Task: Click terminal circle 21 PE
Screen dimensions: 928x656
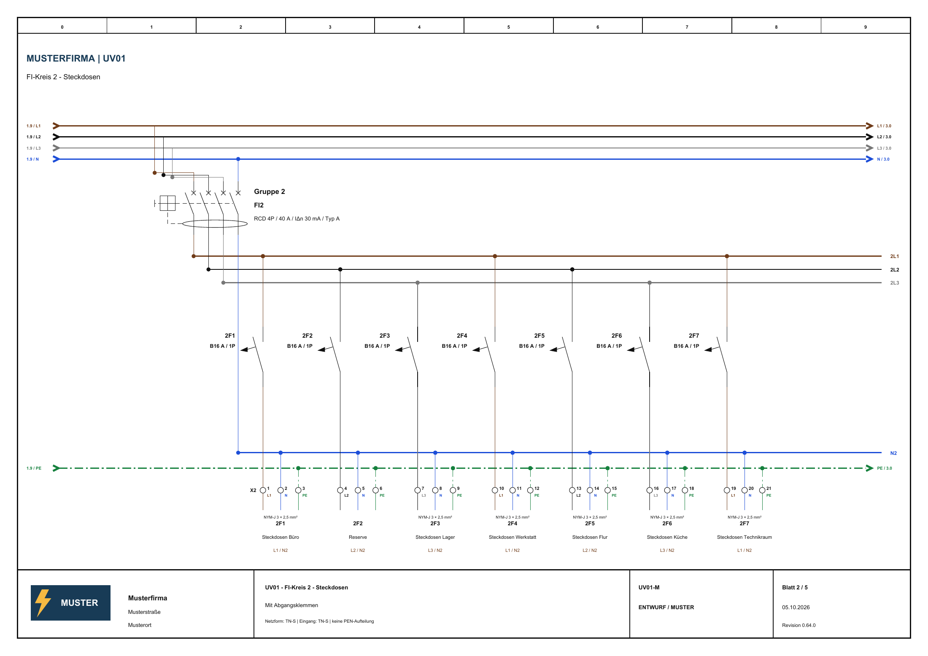Action: 762,490
